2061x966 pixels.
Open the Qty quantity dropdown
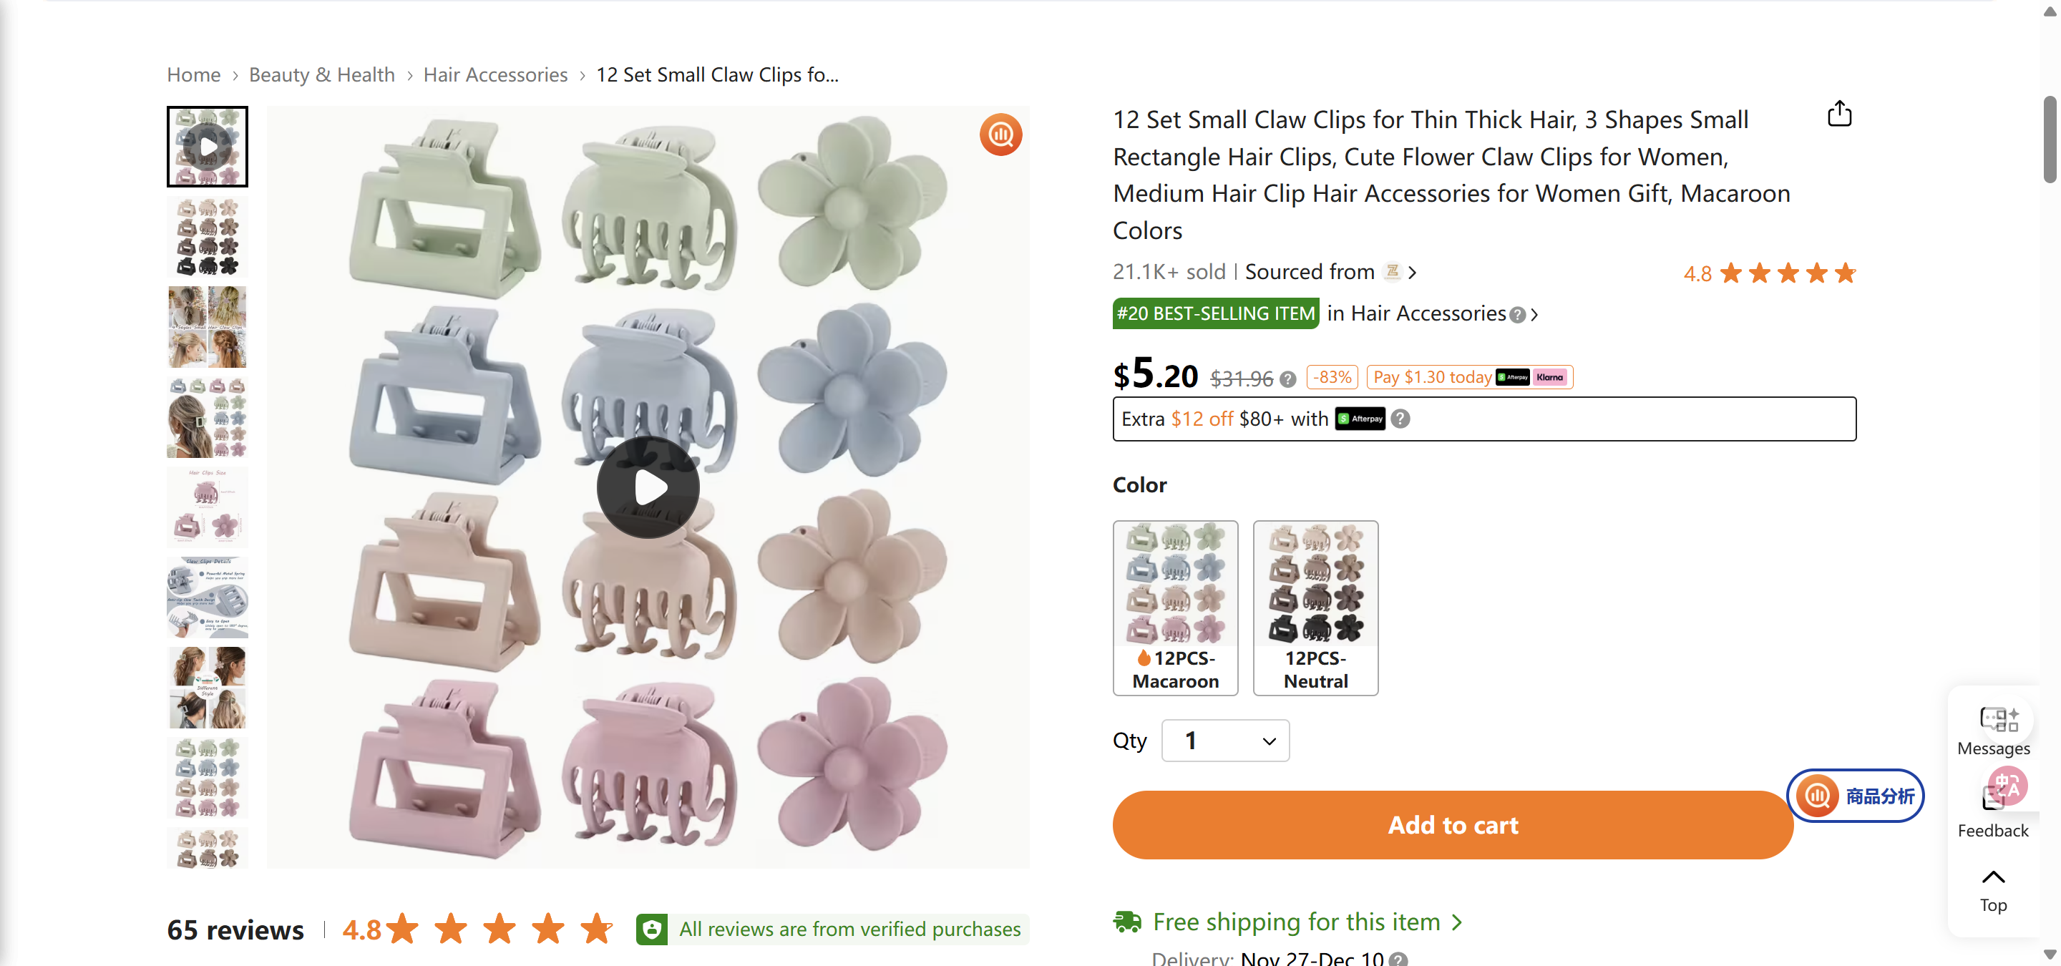[1224, 741]
